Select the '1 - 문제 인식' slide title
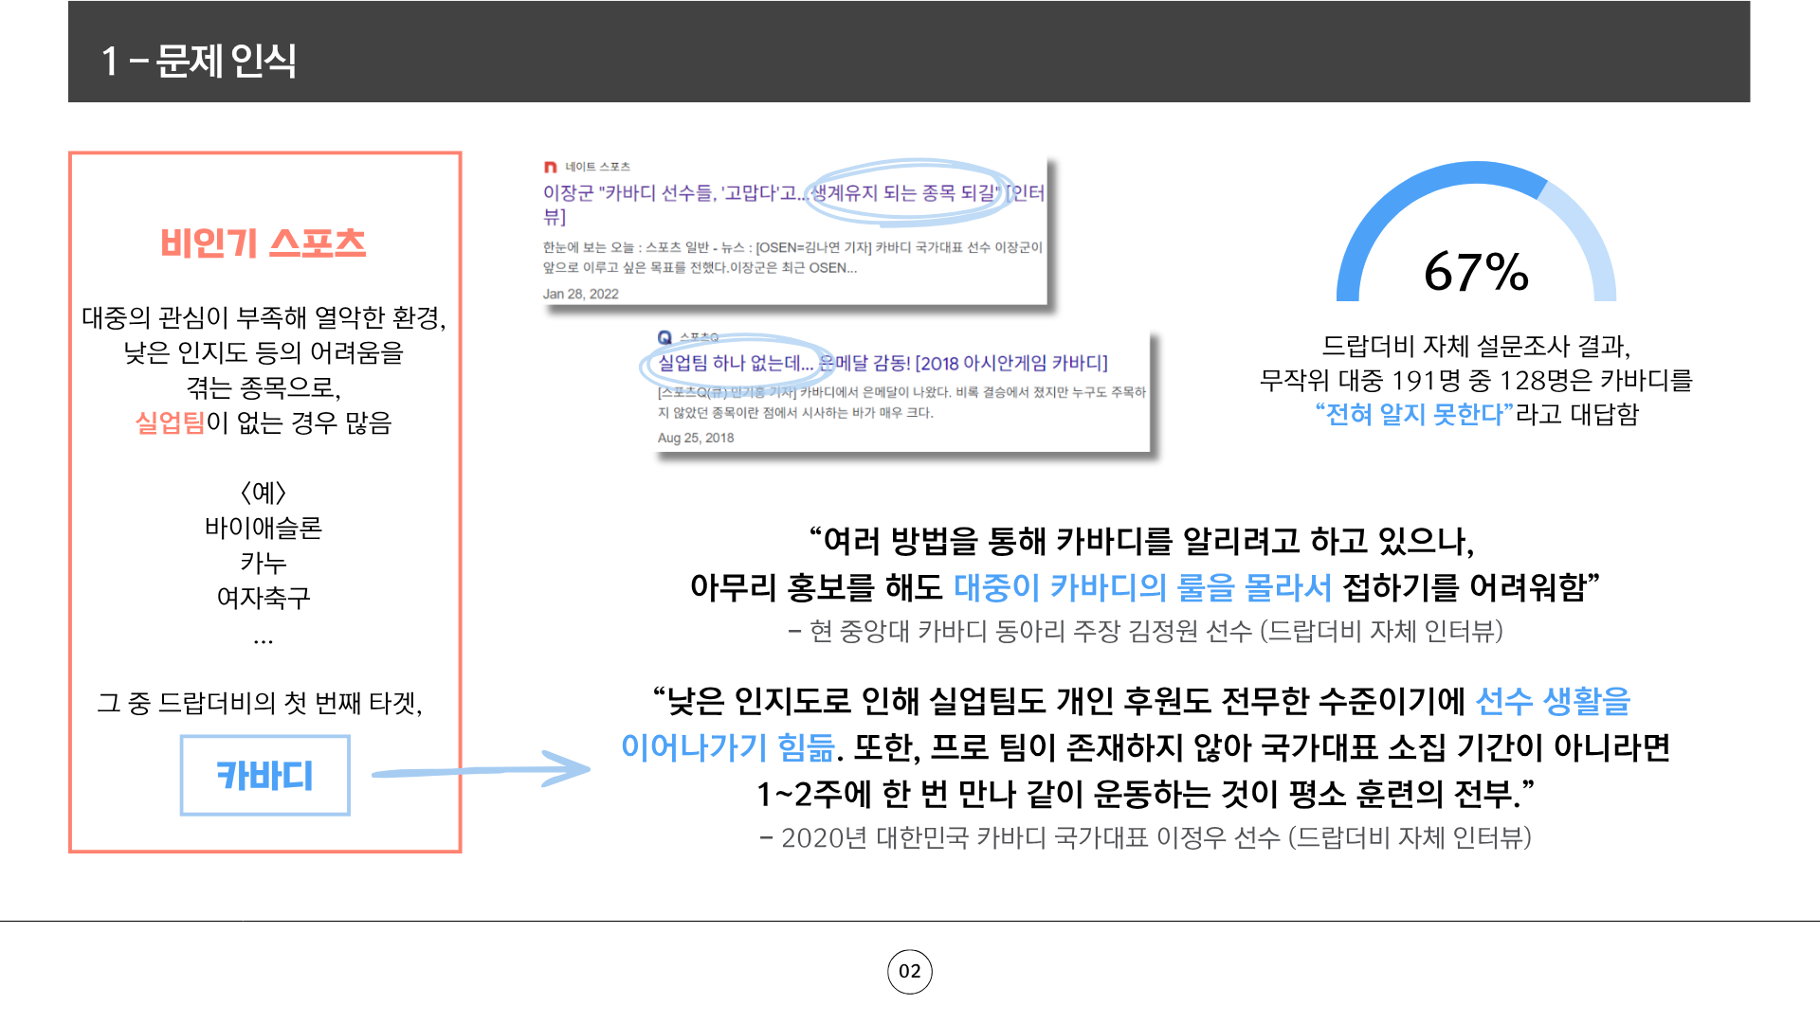The height and width of the screenshot is (1023, 1820). click(199, 61)
